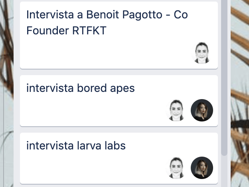Select dark-background avatar on bored apes card
Viewport: 249px width, 187px height.
pos(202,110)
